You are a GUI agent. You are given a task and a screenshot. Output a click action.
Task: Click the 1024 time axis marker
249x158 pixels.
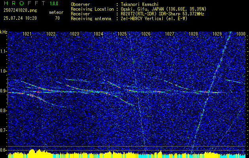point(99,34)
